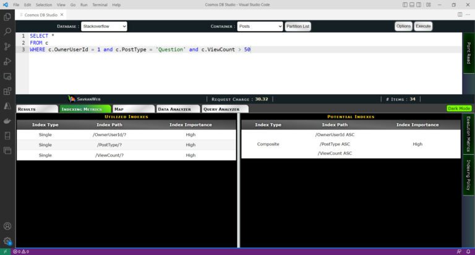Image resolution: width=475 pixels, height=255 pixels.
Task: Open the Search view in activity bar
Action: pos(7,31)
